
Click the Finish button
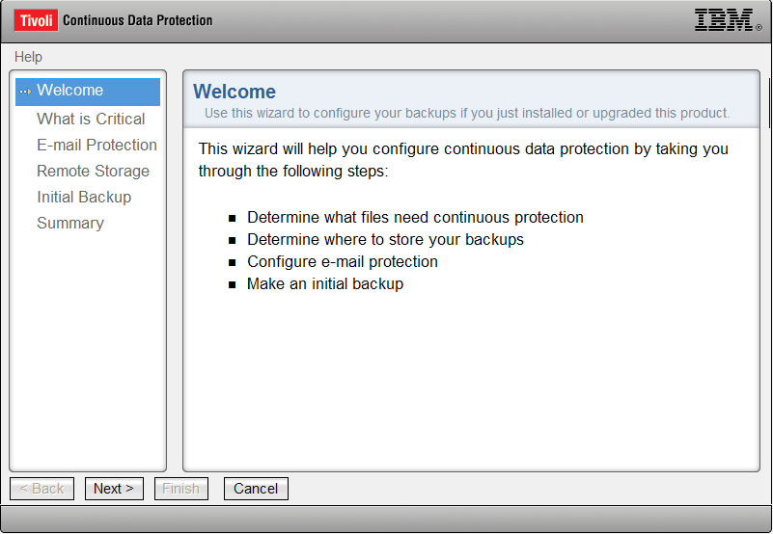180,489
